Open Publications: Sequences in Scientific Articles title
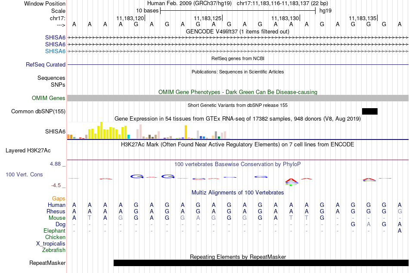The width and height of the screenshot is (409, 273). tap(238, 72)
